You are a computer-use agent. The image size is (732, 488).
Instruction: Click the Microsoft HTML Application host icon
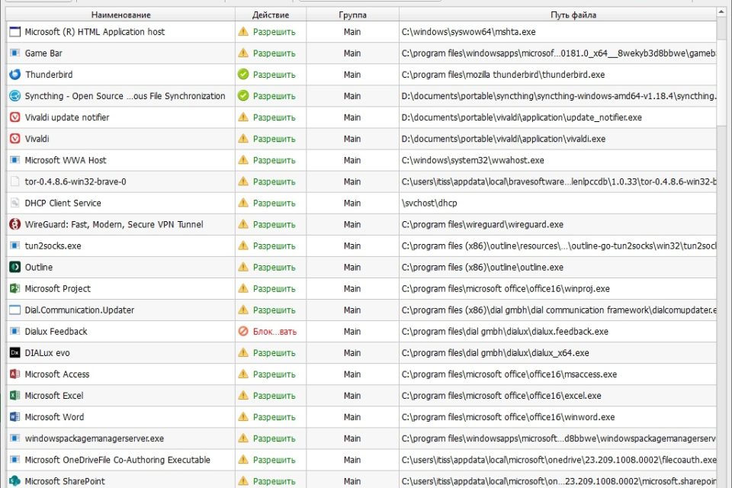point(15,32)
